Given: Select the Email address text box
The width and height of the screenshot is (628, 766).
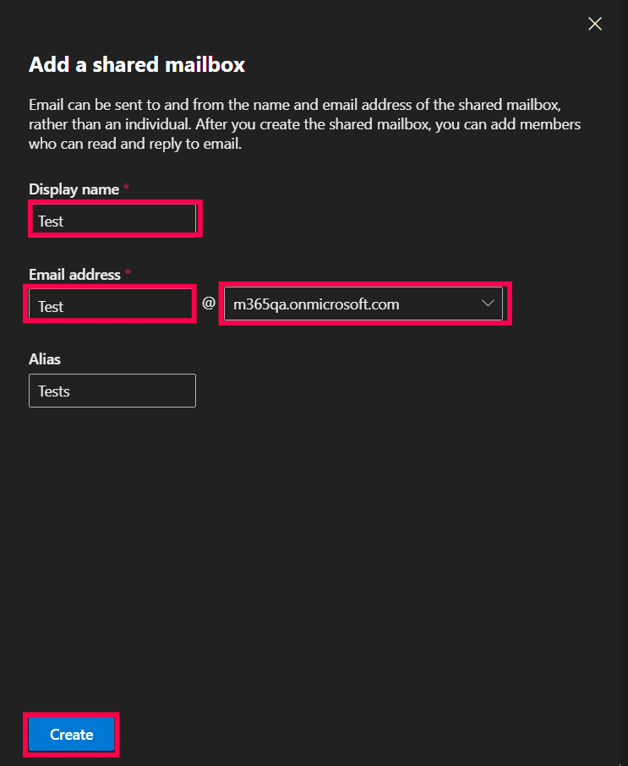Looking at the screenshot, I should (x=110, y=304).
